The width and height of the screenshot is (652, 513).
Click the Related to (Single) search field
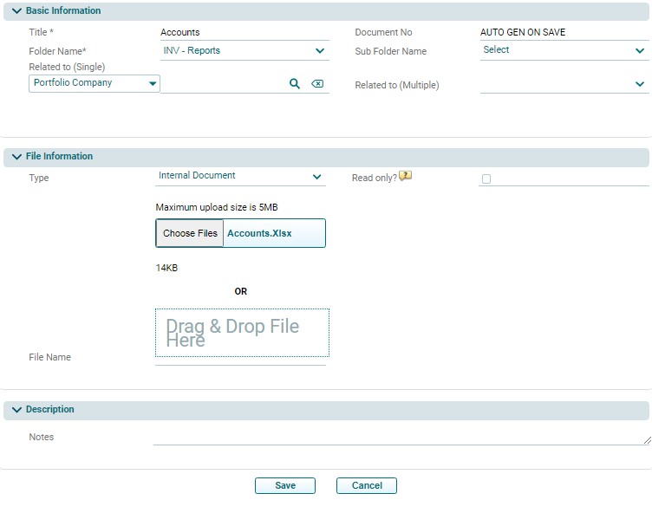point(223,84)
